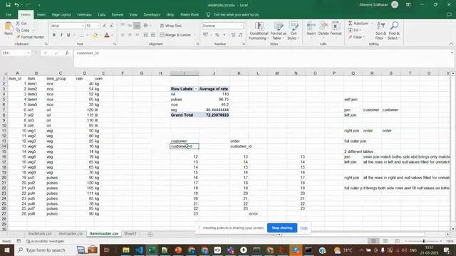Open the File tab
The height and width of the screenshot is (256, 456).
pyautogui.click(x=9, y=14)
